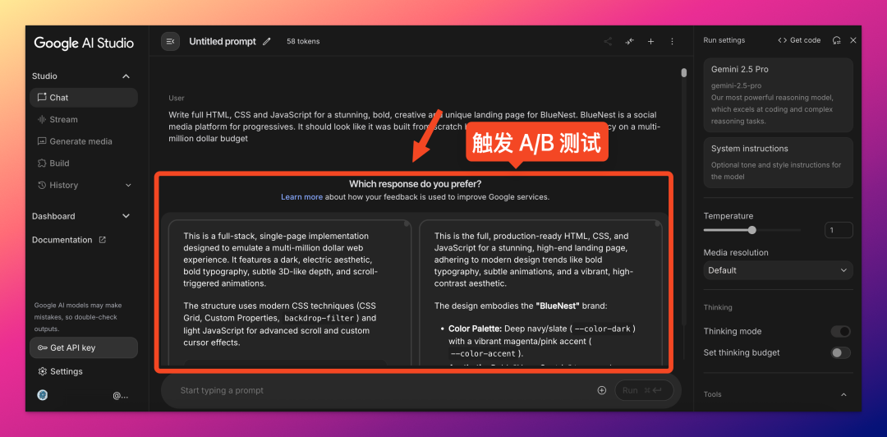Open Get code
This screenshot has width=887, height=437.
tap(799, 40)
